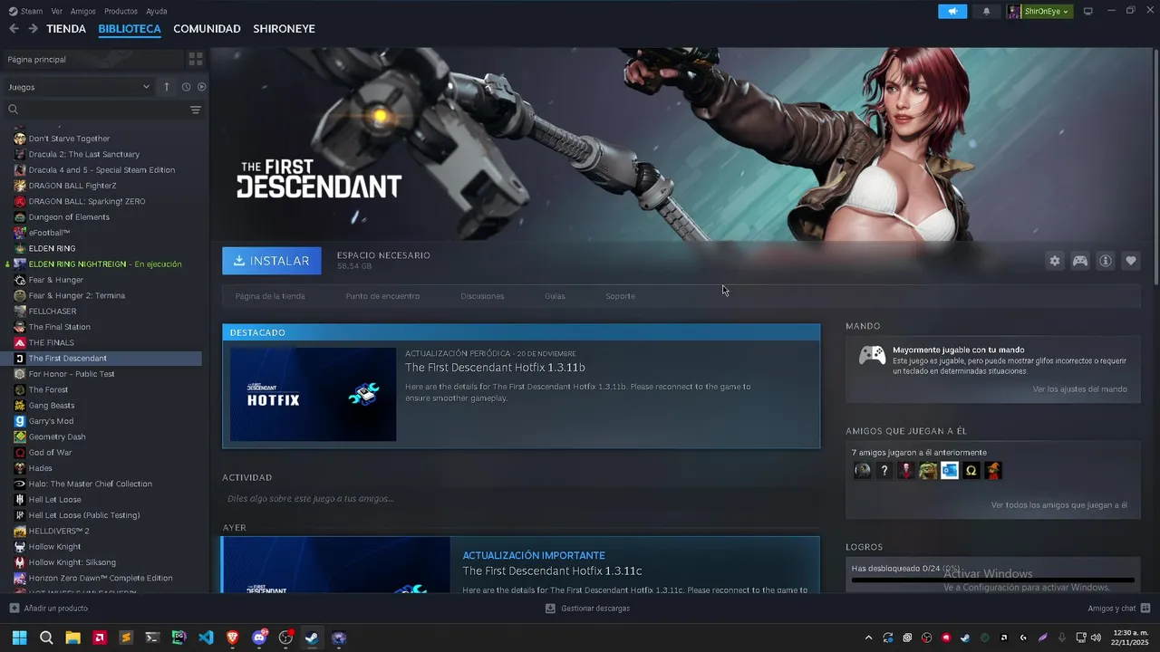Show hidden tray icons chevron
This screenshot has width=1160, height=652.
[868, 638]
